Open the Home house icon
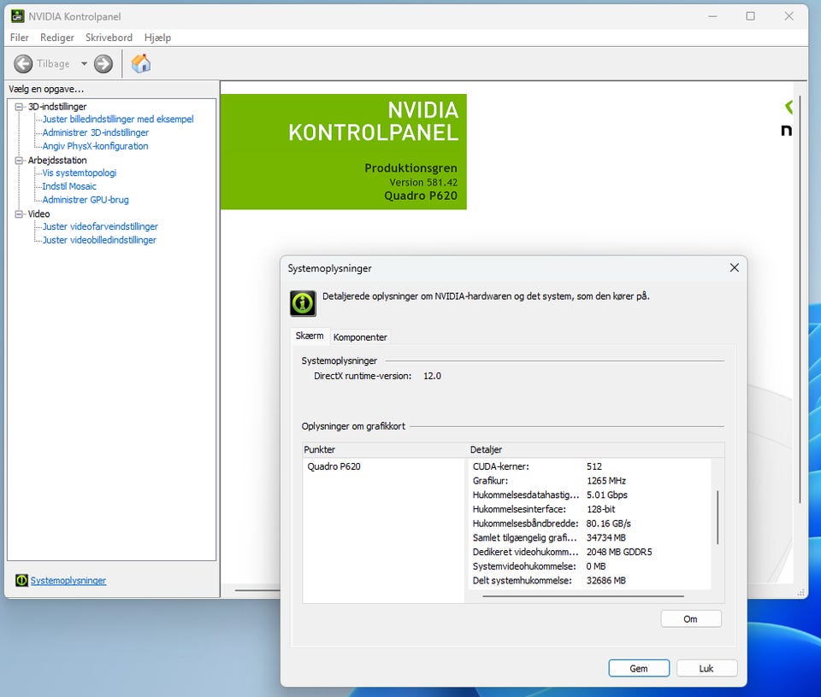This screenshot has height=697, width=821. 141,64
